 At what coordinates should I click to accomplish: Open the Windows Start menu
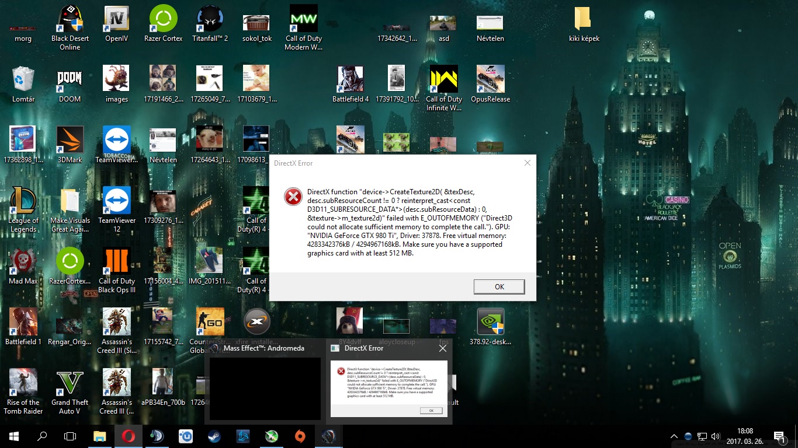point(14,436)
